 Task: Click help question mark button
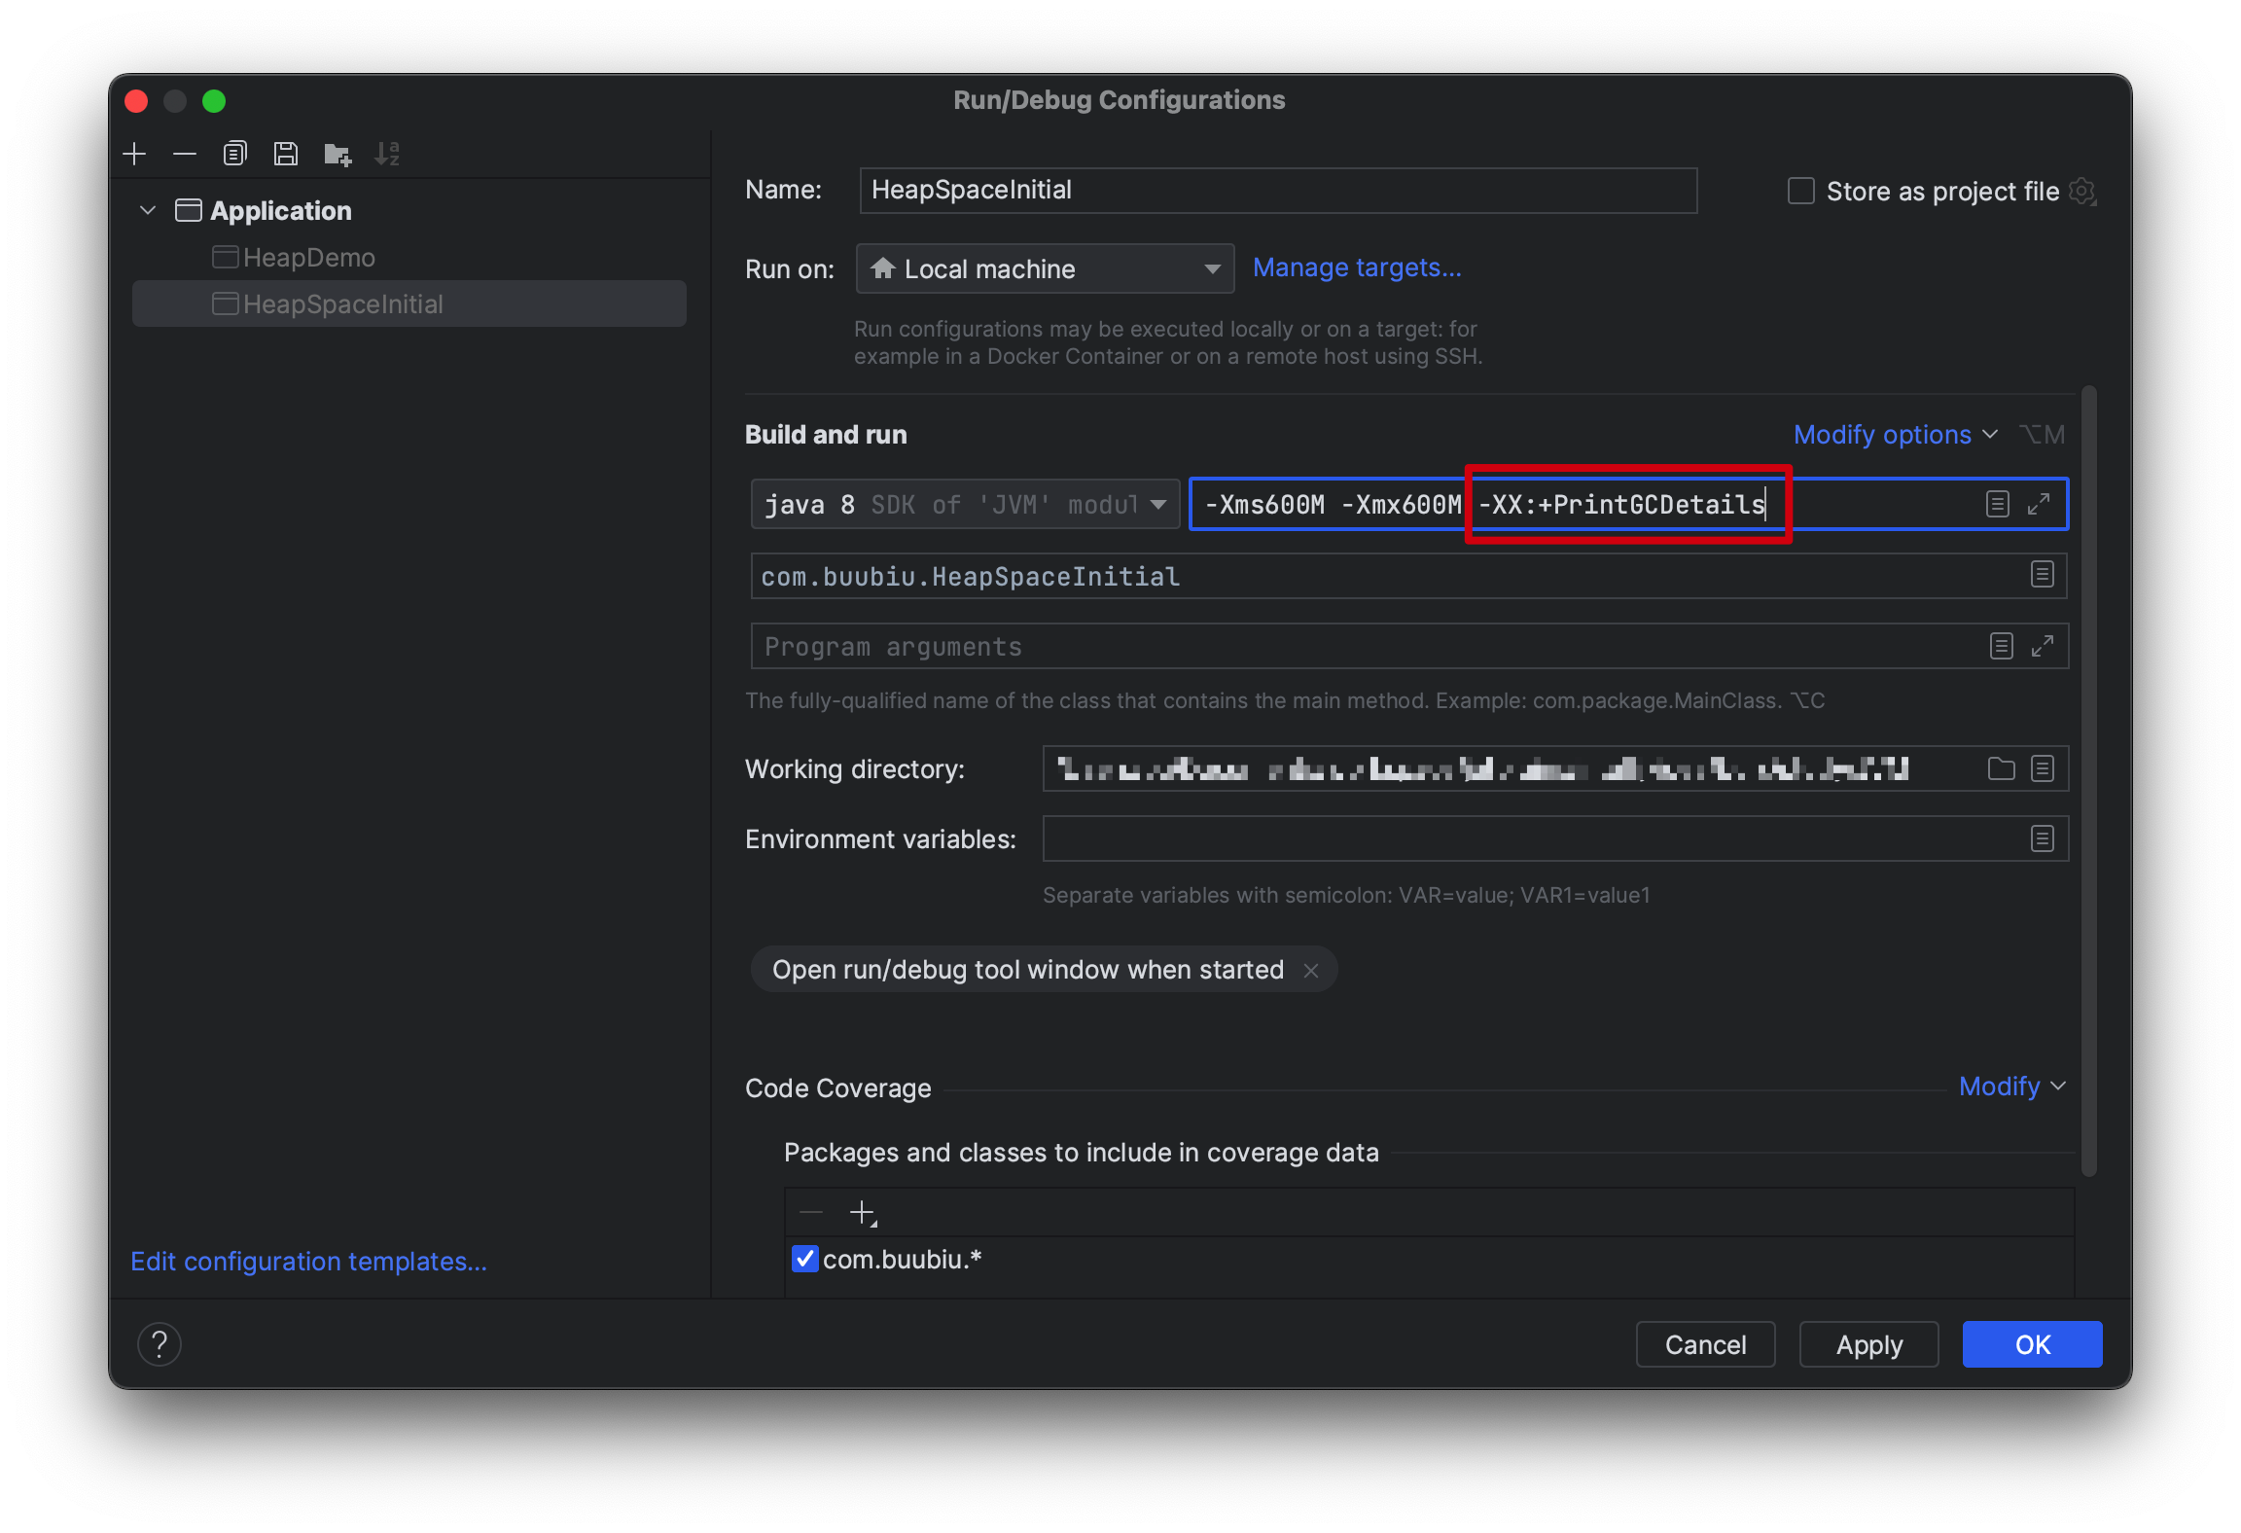[x=160, y=1344]
